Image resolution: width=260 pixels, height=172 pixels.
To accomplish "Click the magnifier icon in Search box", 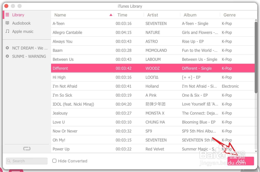I will click(9, 161).
